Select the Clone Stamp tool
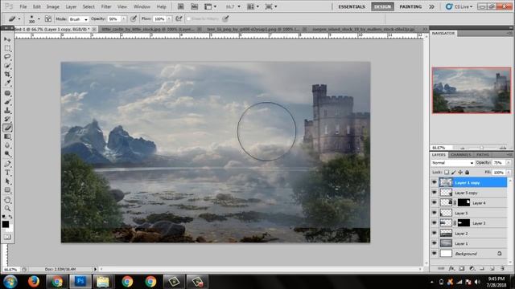 click(x=7, y=111)
